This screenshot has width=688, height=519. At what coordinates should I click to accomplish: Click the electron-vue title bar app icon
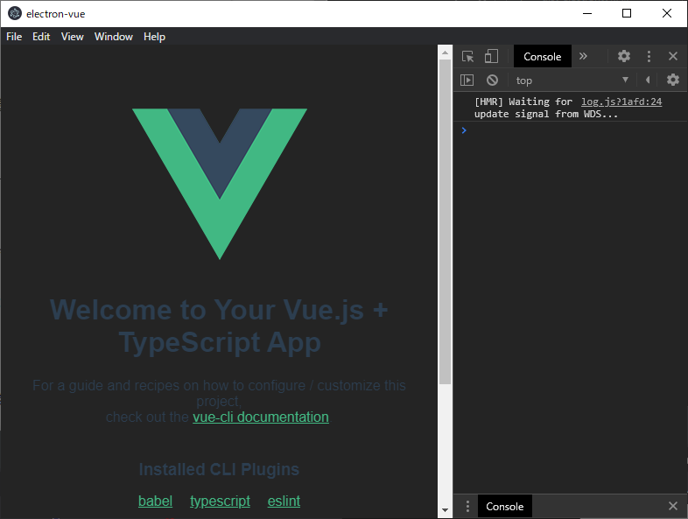(15, 14)
